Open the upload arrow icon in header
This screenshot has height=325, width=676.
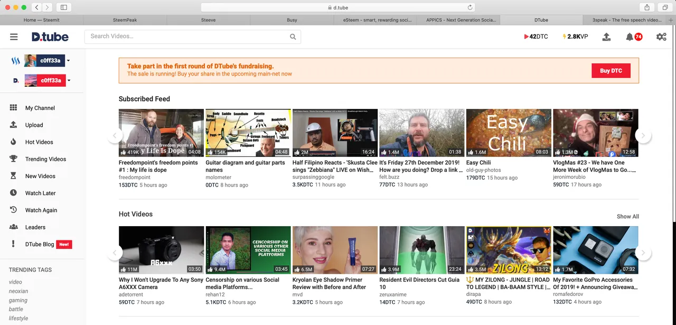click(606, 37)
